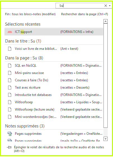Click the page icon beside Mini-pains saucisse
The height and width of the screenshot is (157, 113).
pos(10,73)
